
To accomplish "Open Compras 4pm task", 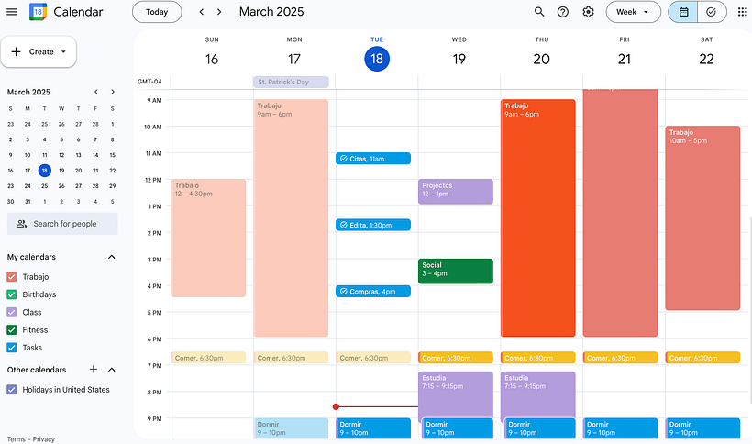I will (373, 292).
